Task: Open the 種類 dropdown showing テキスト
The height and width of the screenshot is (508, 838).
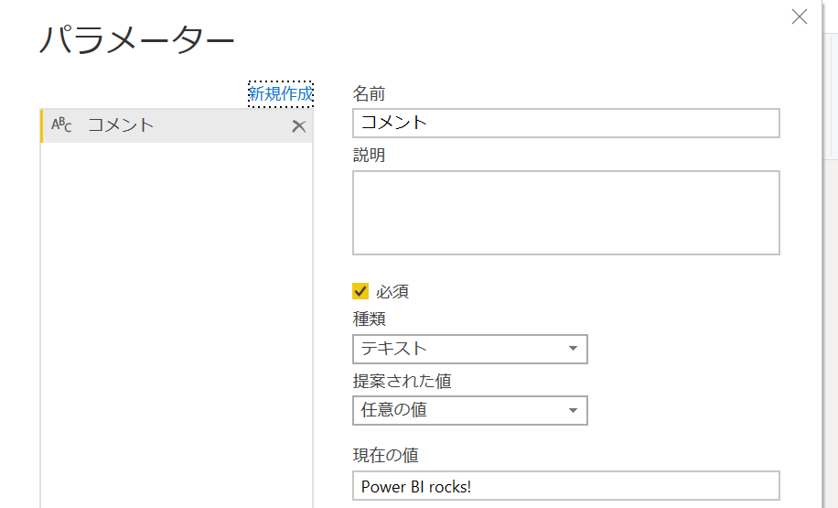Action: 470,349
